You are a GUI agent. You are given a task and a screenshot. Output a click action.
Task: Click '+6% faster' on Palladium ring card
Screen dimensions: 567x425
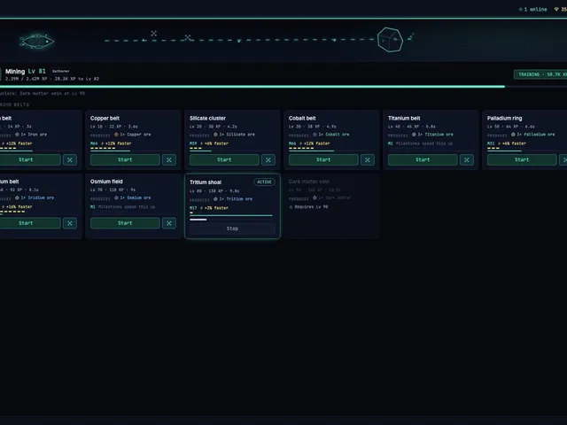514,143
